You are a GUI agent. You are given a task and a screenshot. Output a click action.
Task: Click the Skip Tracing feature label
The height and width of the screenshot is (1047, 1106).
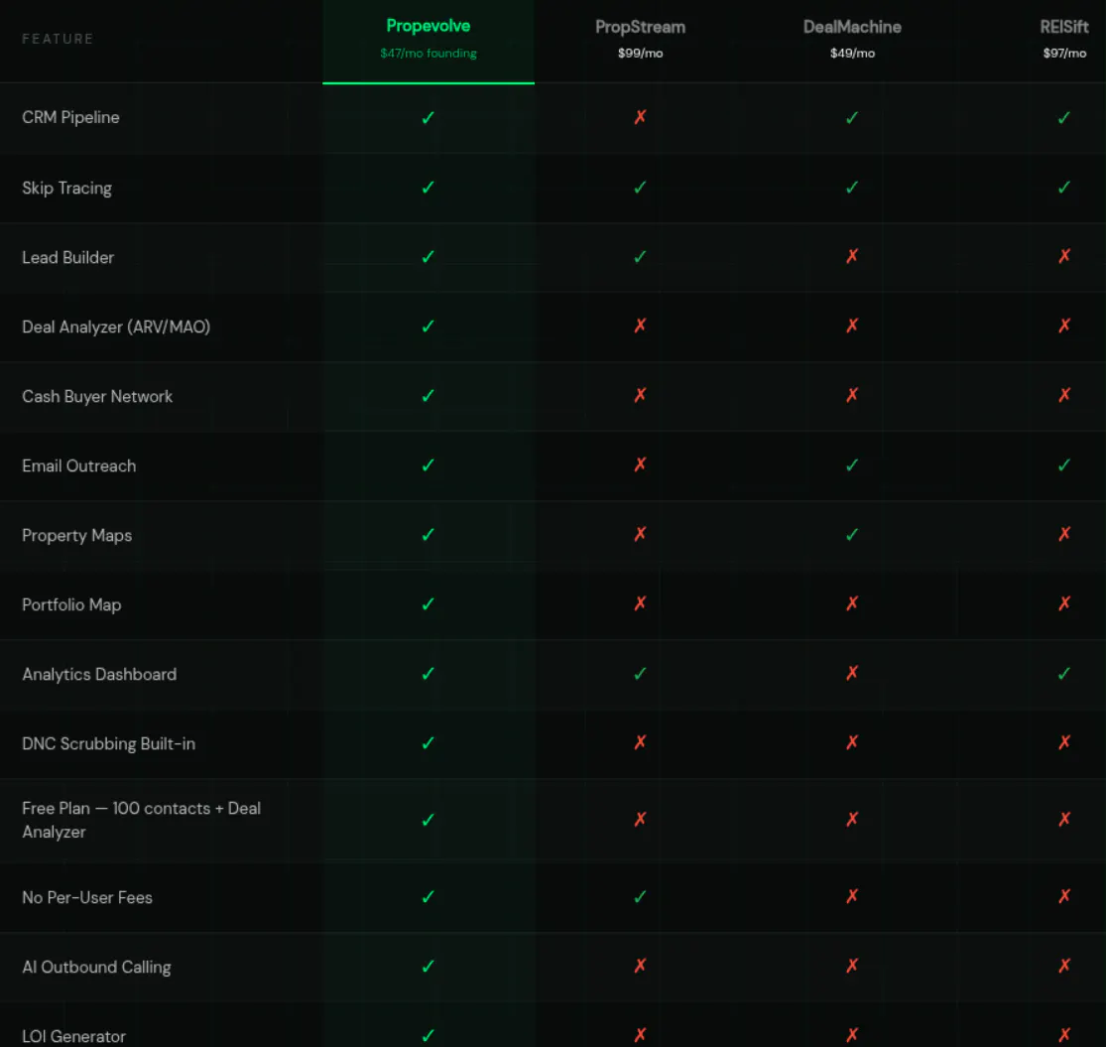point(67,189)
